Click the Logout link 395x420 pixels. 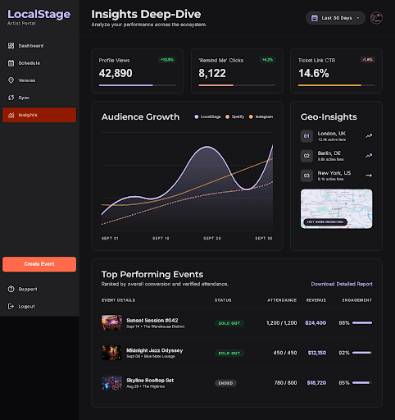coord(39,306)
